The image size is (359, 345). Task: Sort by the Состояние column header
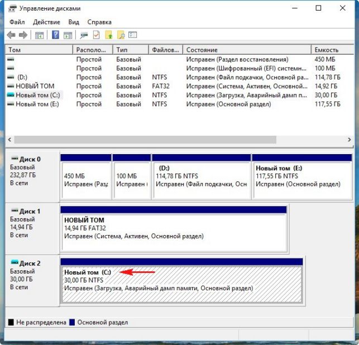click(x=247, y=50)
